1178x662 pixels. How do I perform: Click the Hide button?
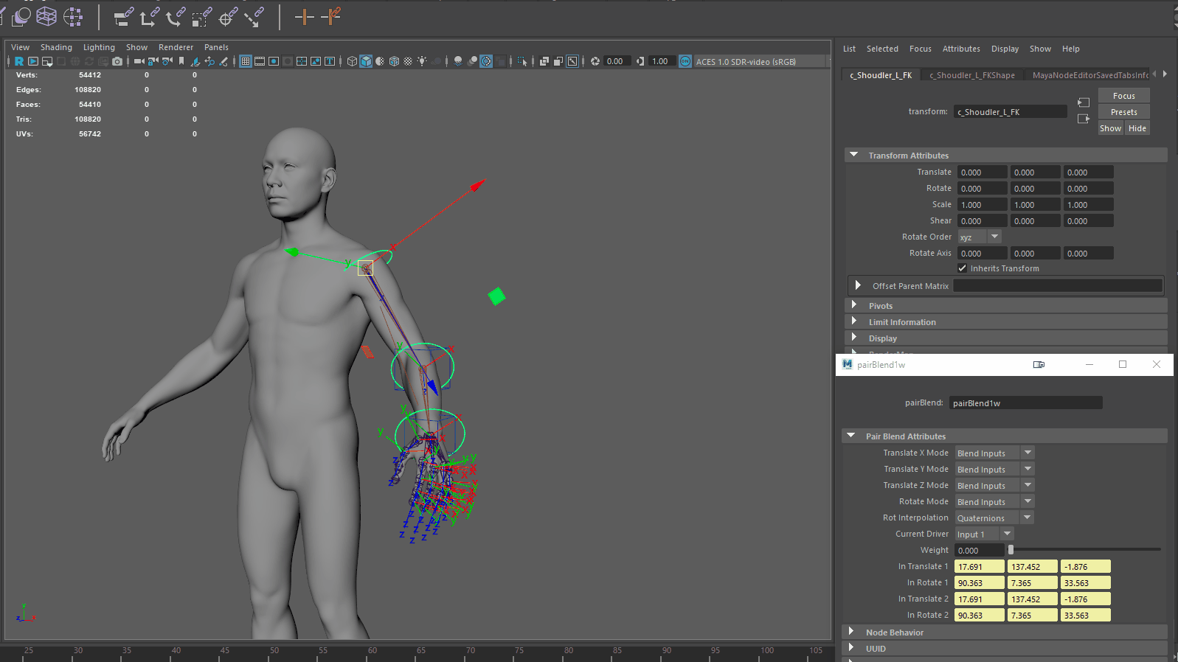point(1137,128)
